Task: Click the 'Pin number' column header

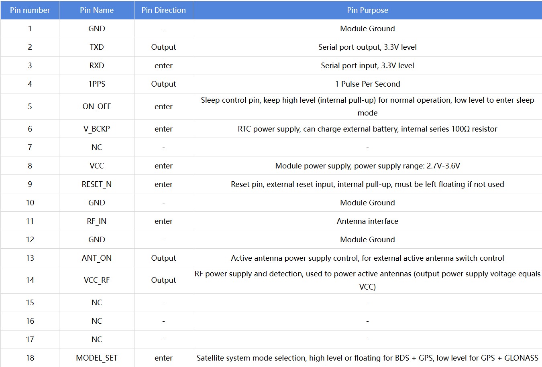Action: pos(30,10)
